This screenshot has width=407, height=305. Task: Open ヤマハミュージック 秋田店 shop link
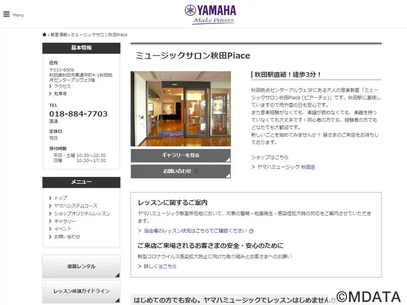tap(286, 167)
